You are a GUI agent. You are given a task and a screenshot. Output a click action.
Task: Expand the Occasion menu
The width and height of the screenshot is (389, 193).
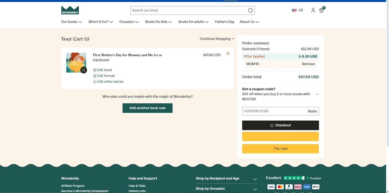coord(129,22)
